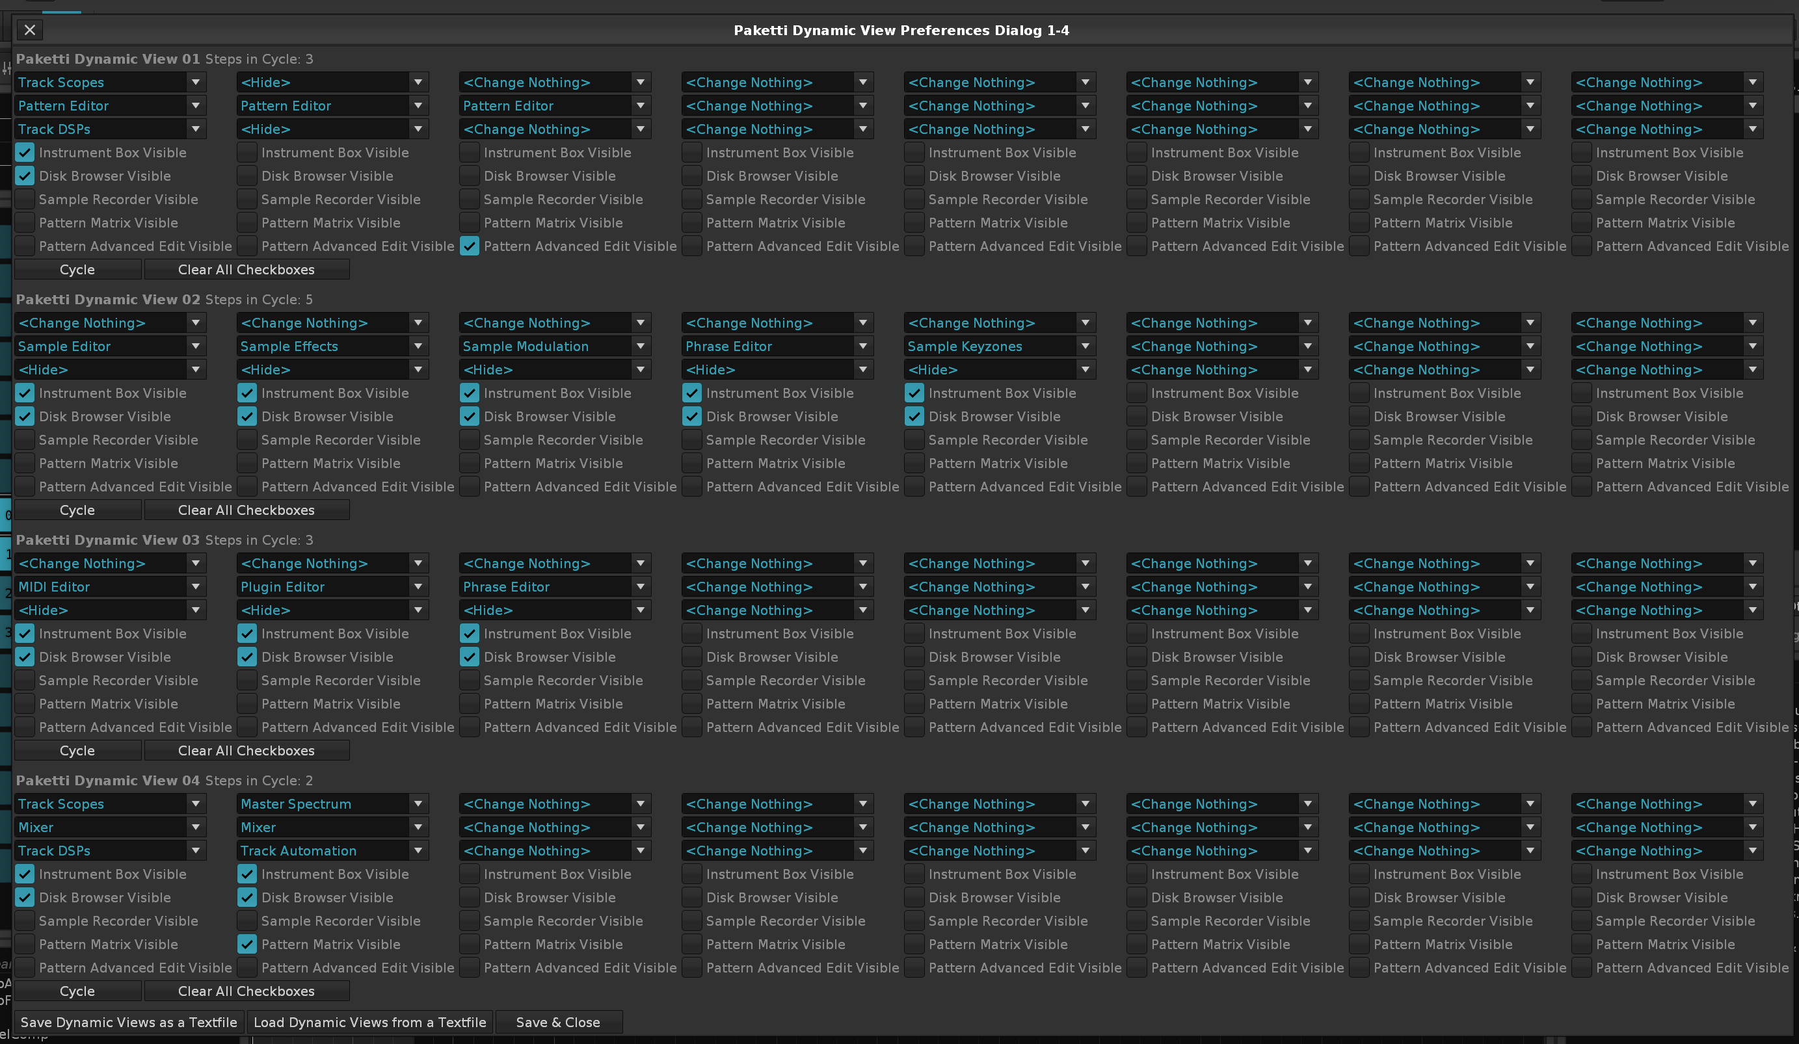Image resolution: width=1799 pixels, height=1044 pixels.
Task: Uncheck the checked Pattern Advanced Edit Visible in View 01
Action: point(470,246)
